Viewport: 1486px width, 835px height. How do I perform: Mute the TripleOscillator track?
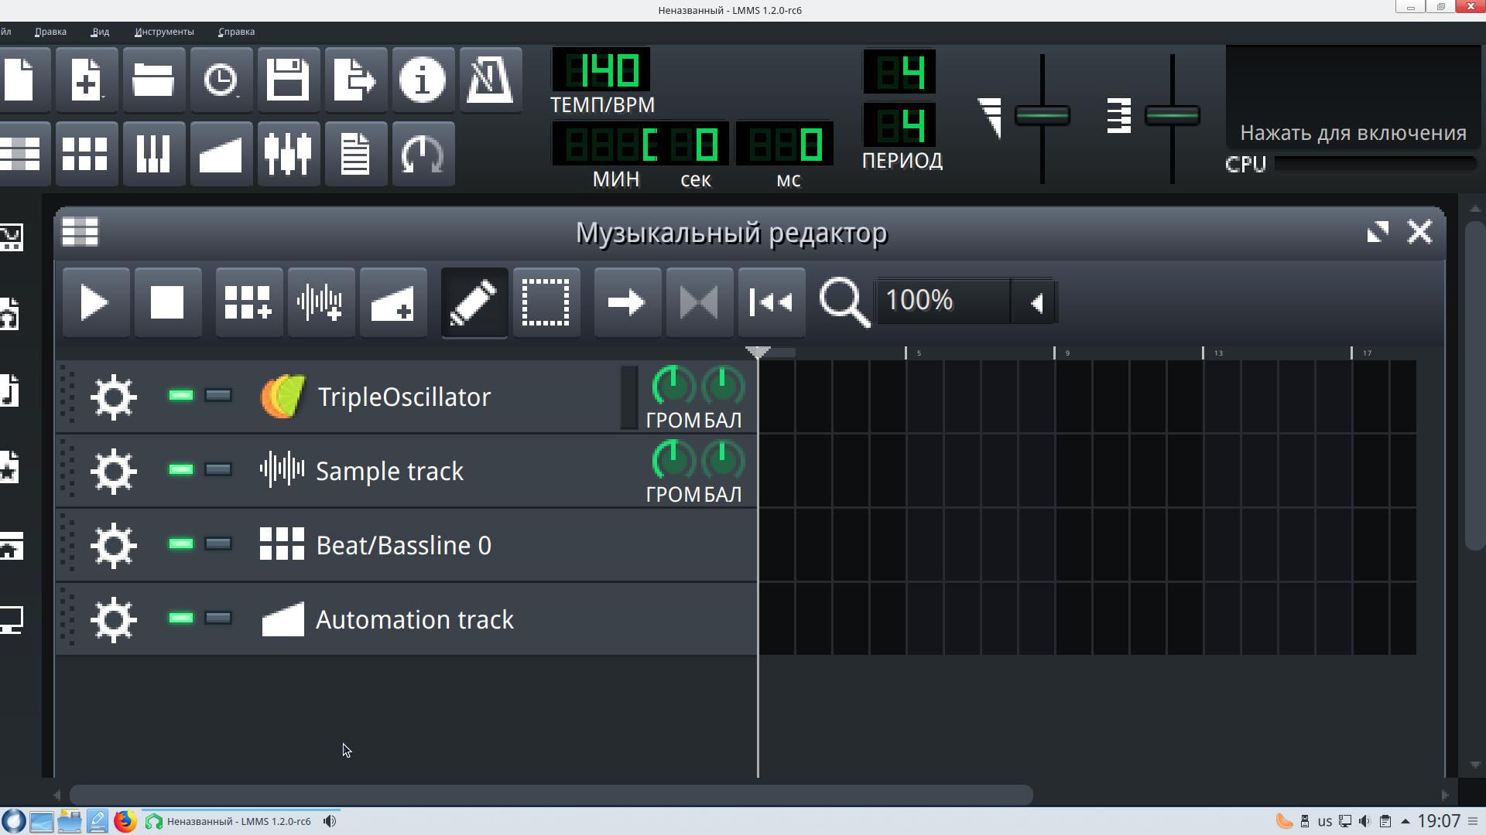[181, 396]
